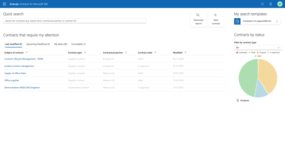The height and width of the screenshot is (153, 285).
Task: Open filter for Contract state column
Action: [155, 53]
